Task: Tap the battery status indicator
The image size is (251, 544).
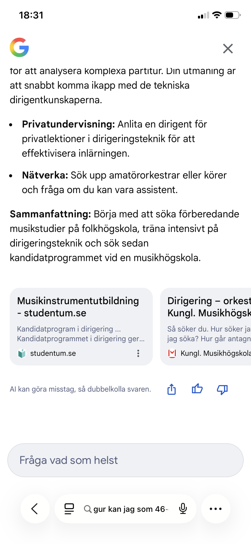Action: click(233, 15)
